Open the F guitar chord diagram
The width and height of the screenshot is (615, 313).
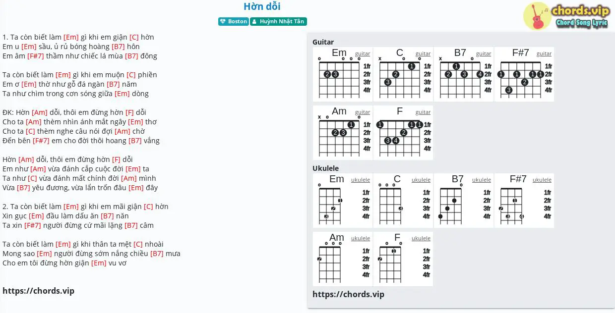403,133
